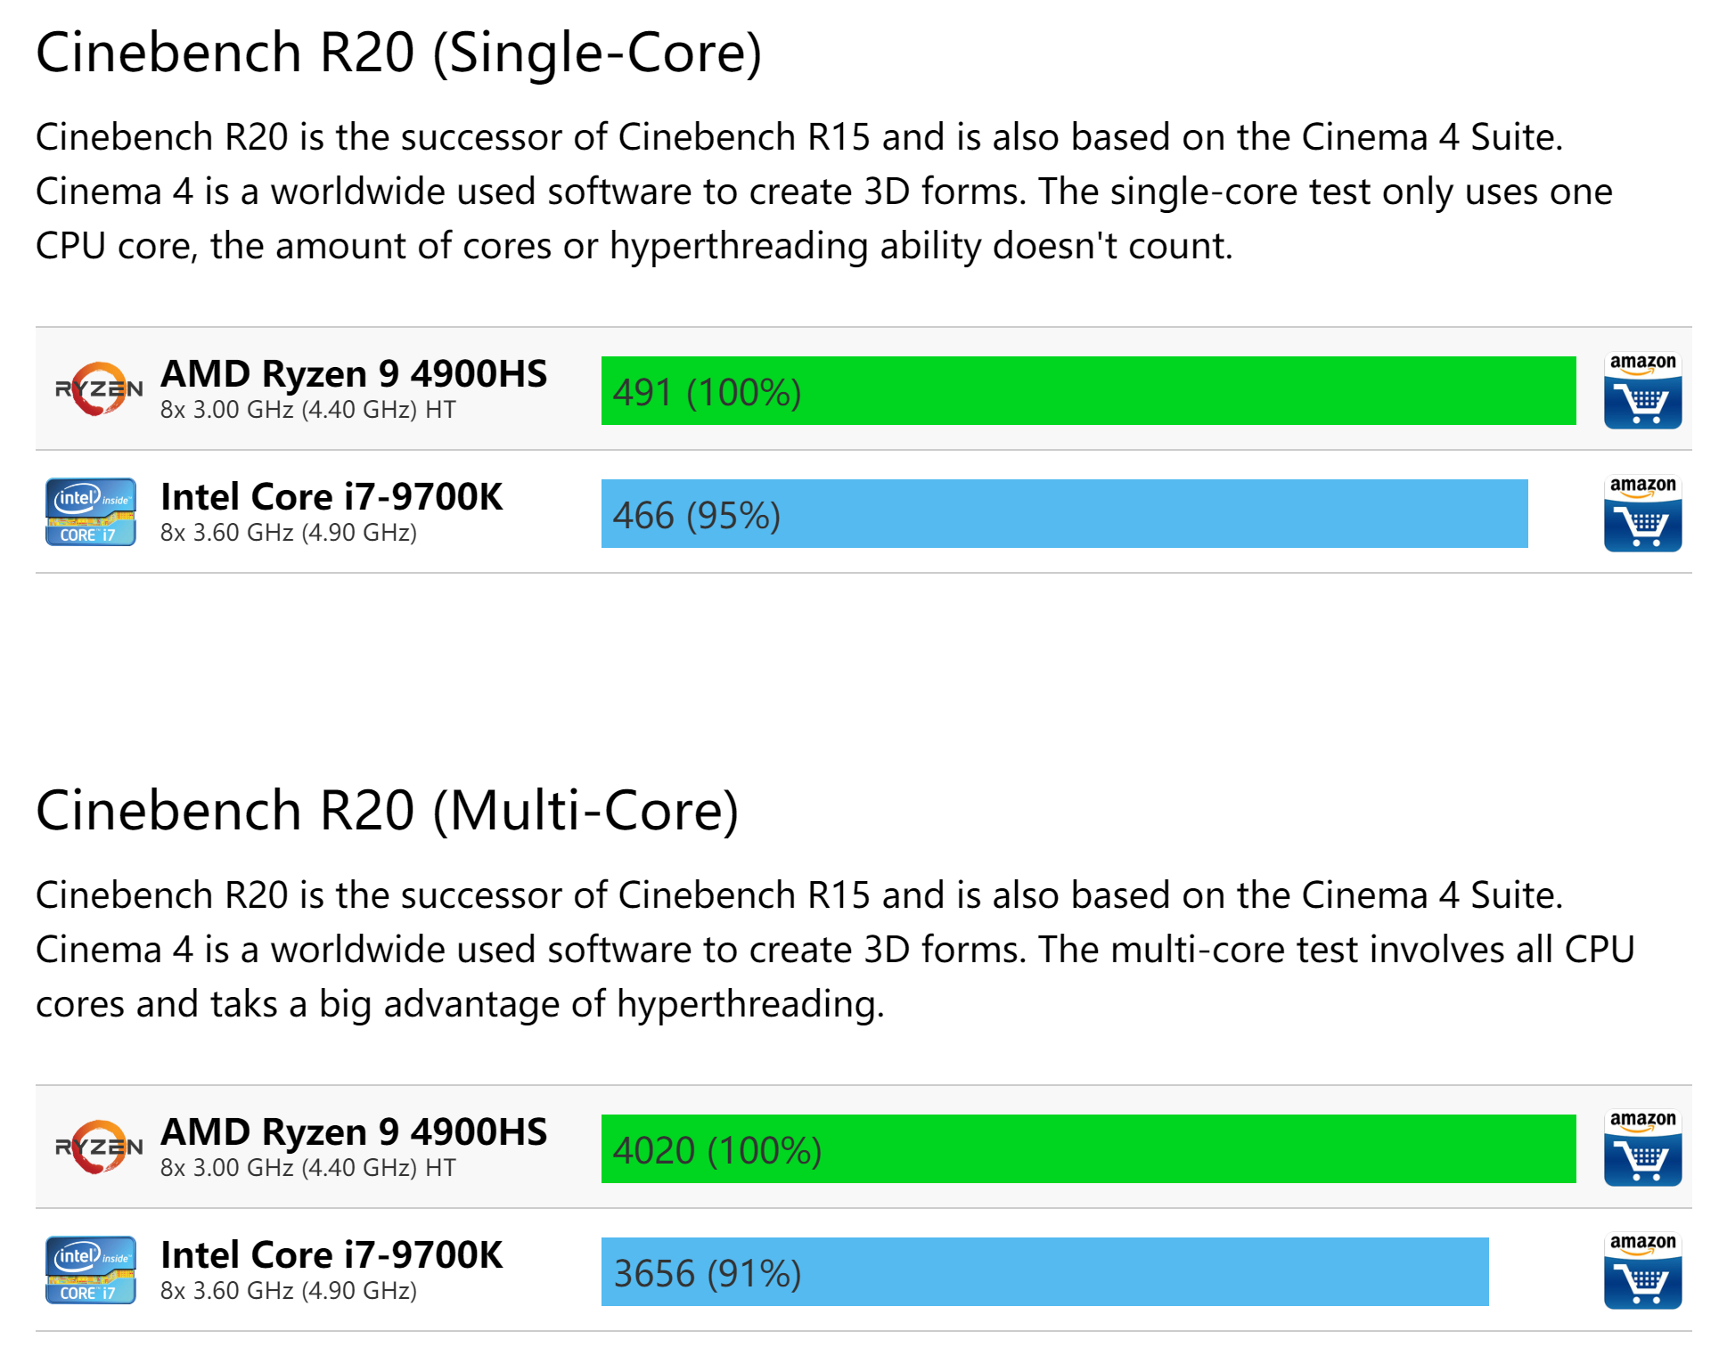Click the Intel Core i7 badge in multi-core section
The width and height of the screenshot is (1727, 1372).
tap(91, 1270)
